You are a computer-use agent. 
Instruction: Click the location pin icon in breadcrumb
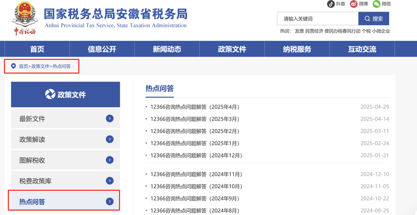[x=13, y=66]
